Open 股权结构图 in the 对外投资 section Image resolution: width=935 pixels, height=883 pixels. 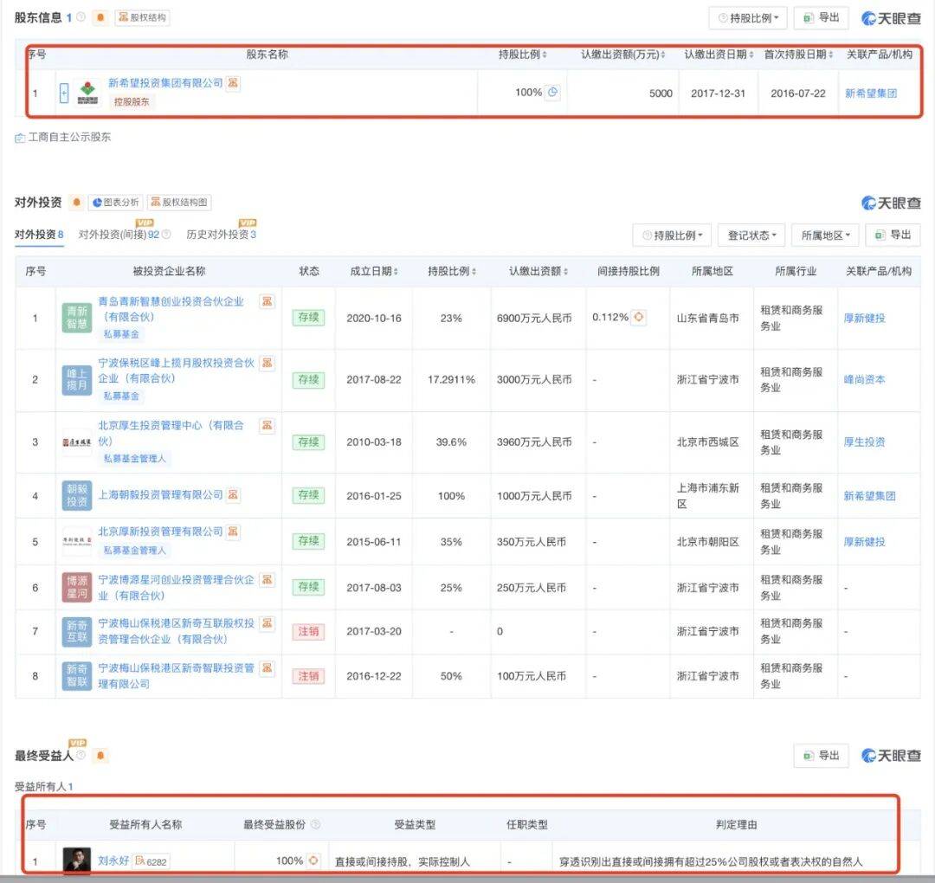179,203
